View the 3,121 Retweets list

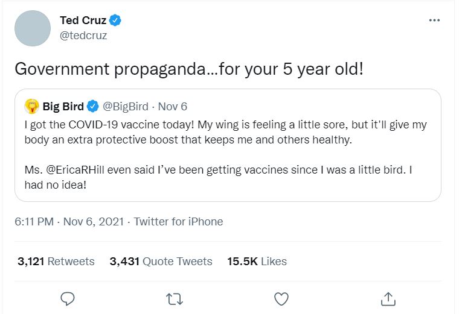56,262
